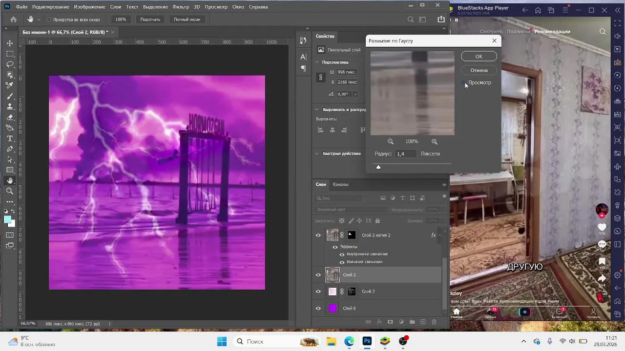The width and height of the screenshot is (625, 351).
Task: Click the Полный экран button
Action: (x=187, y=19)
